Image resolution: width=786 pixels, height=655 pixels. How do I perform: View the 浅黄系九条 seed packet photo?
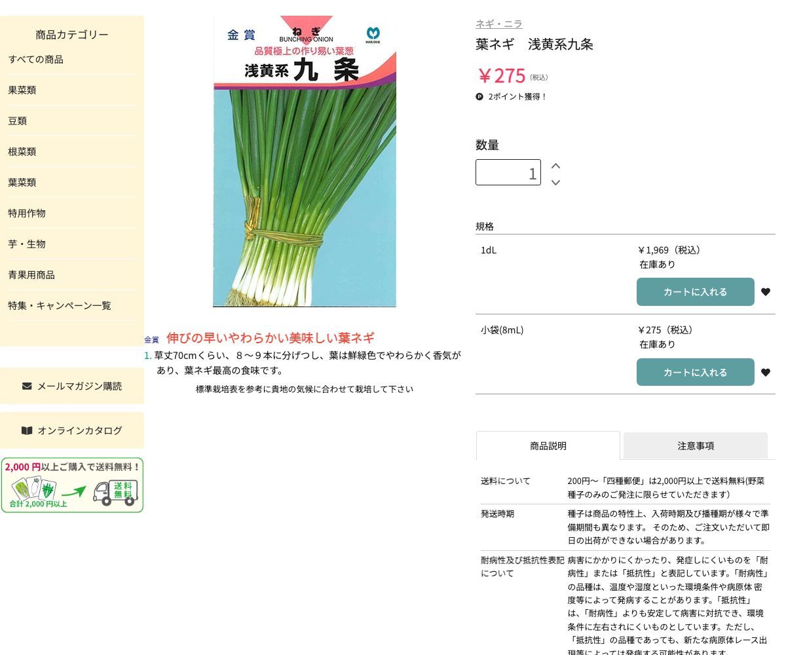[304, 161]
